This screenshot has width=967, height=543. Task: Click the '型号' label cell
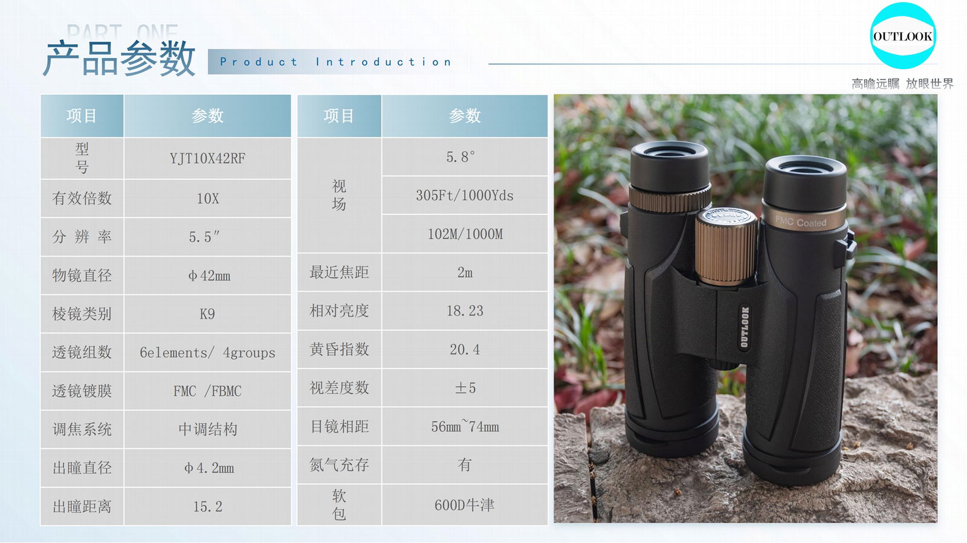(82, 158)
